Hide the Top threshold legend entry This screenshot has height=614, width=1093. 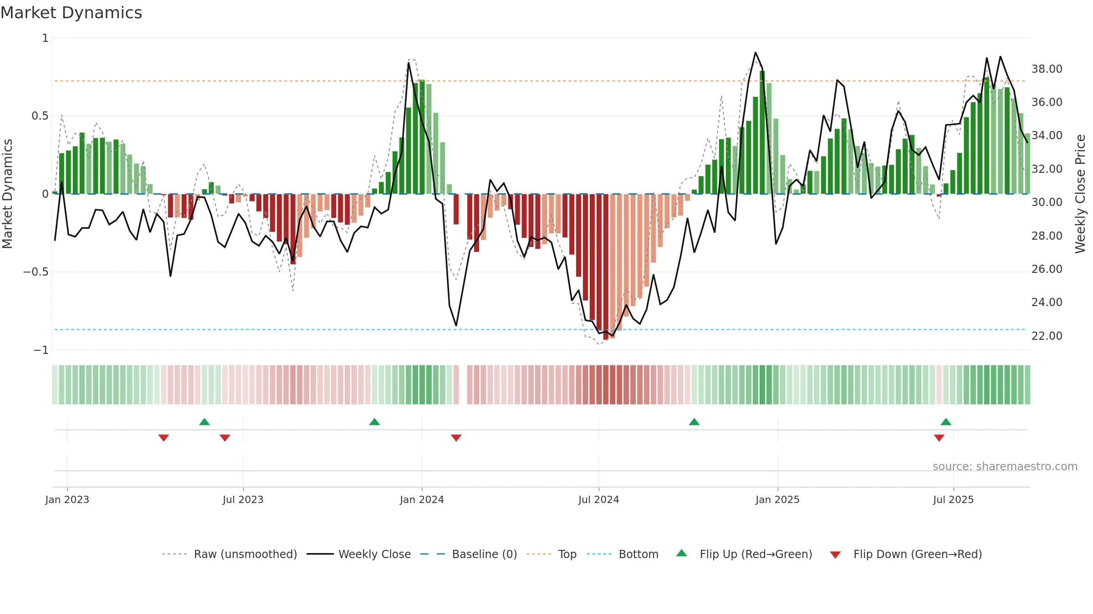coord(552,554)
